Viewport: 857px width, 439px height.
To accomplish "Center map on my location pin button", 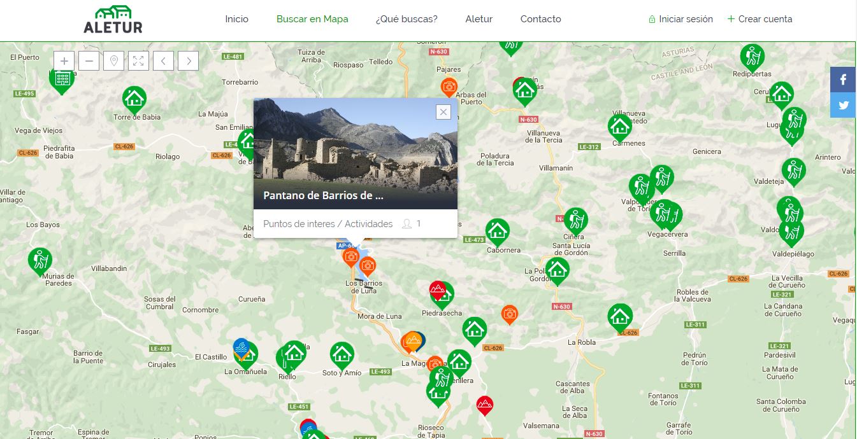I will [x=113, y=61].
